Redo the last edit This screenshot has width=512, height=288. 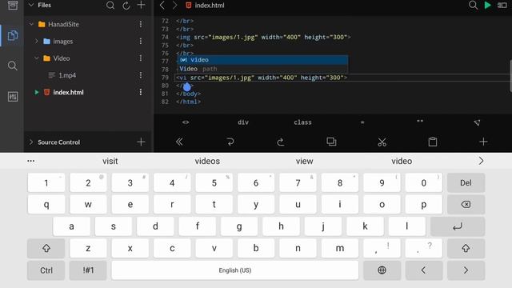(x=281, y=142)
